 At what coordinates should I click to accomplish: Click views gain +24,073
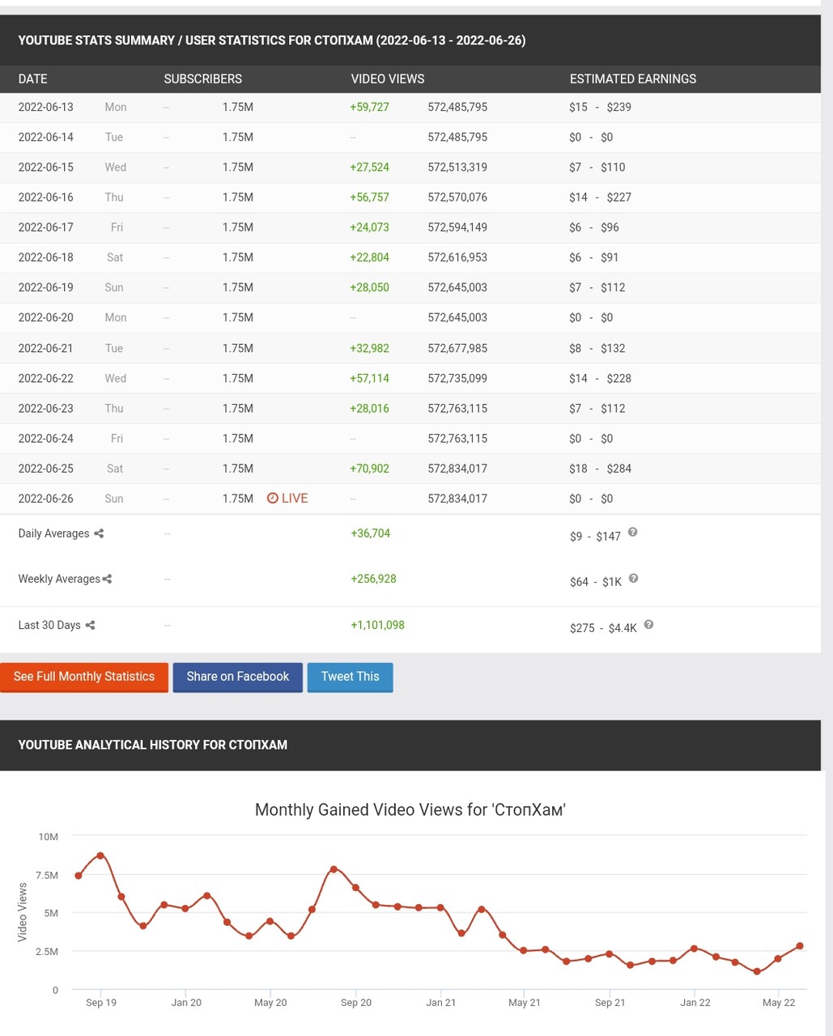point(370,227)
